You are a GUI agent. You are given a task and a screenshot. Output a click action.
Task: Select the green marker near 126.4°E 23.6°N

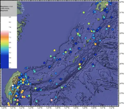click(x=62, y=88)
